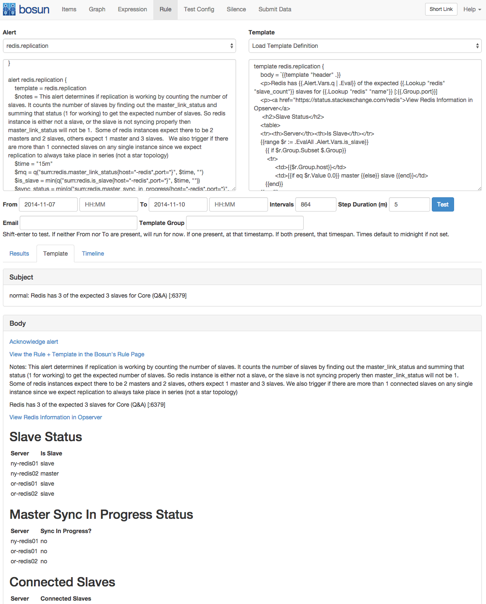Click the Template Group input field
486x604 pixels.
[244, 223]
